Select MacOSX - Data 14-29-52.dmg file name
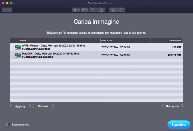 [51, 54]
